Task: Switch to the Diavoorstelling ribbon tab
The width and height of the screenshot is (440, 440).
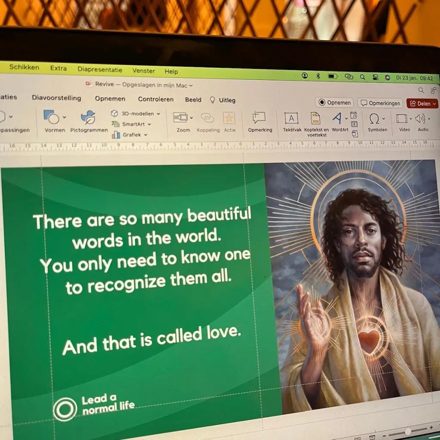Action: 56,98
